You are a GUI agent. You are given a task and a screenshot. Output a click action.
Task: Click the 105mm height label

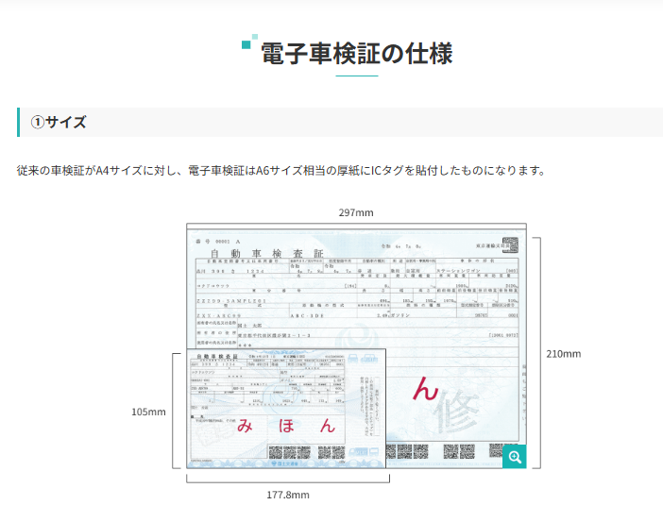[x=148, y=412]
